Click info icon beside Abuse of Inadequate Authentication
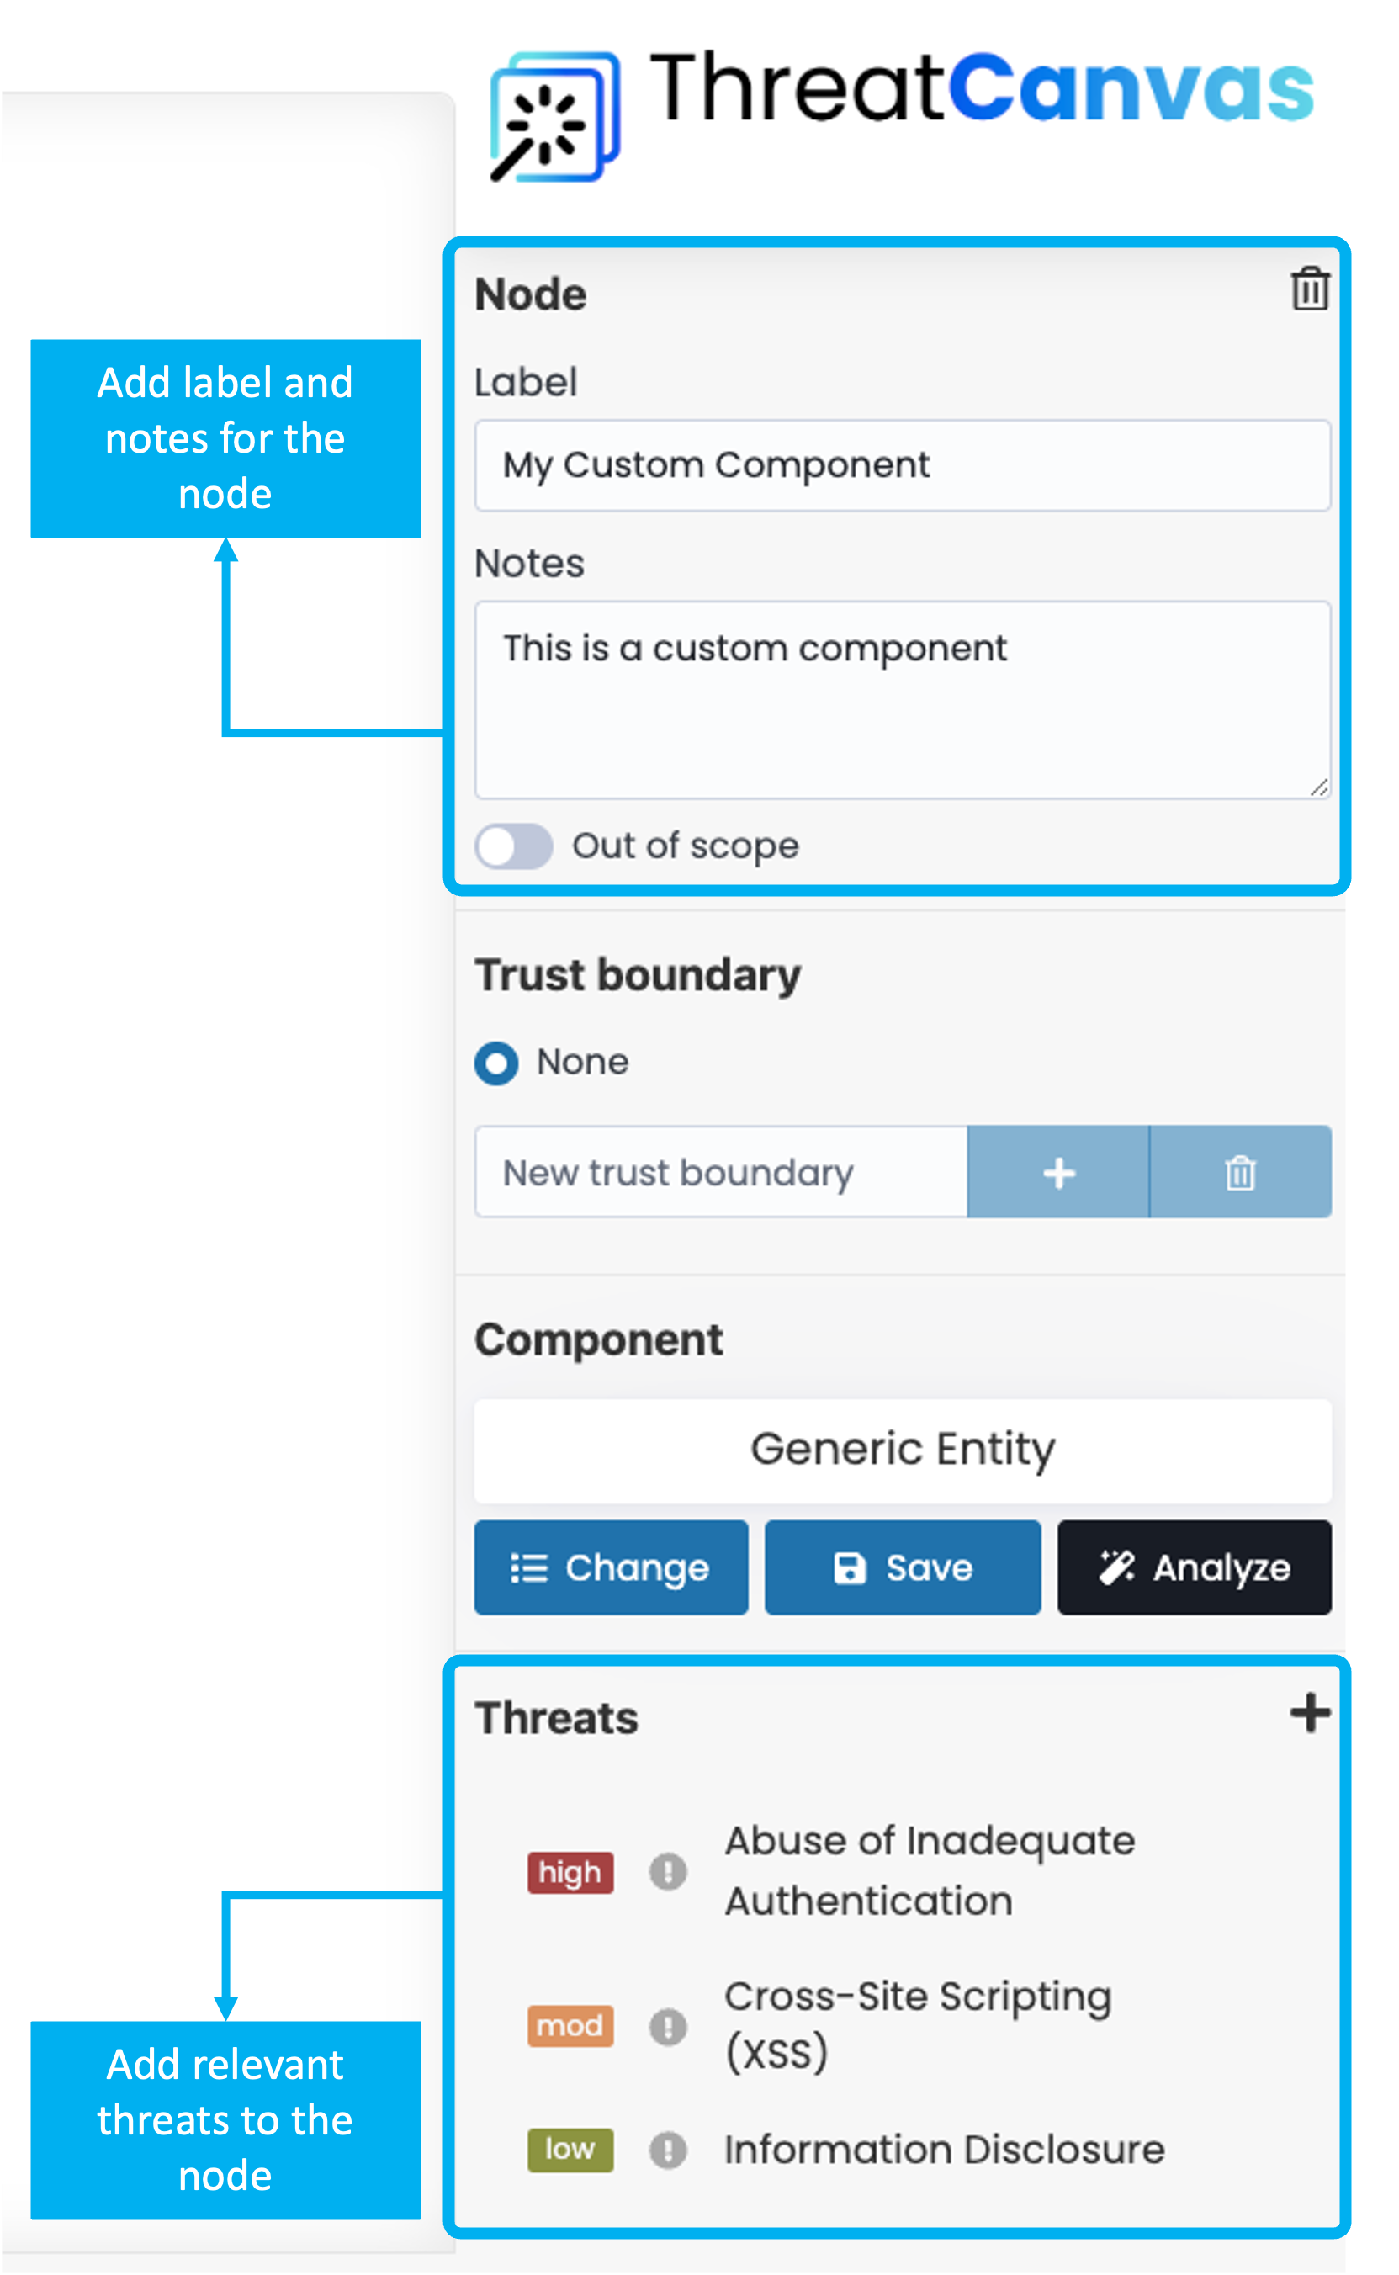The image size is (1399, 2275). pos(667,1872)
